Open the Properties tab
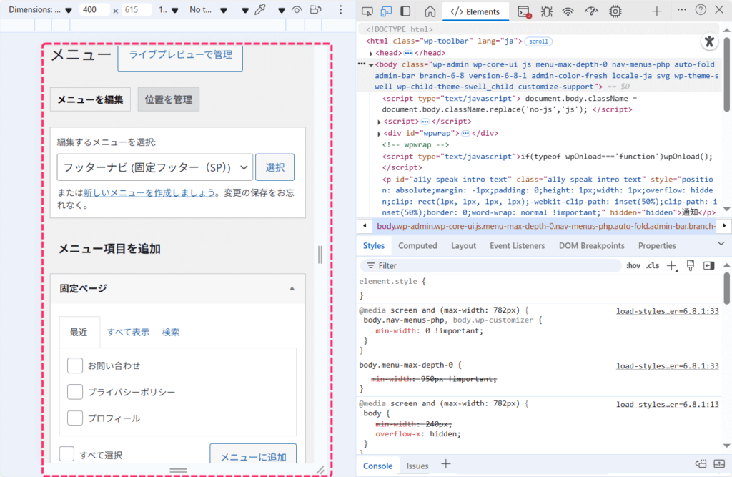 pos(657,246)
